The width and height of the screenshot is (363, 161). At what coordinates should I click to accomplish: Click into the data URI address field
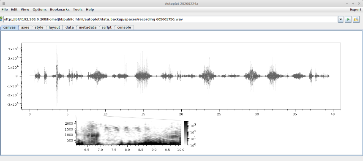pyautogui.click(x=170, y=19)
